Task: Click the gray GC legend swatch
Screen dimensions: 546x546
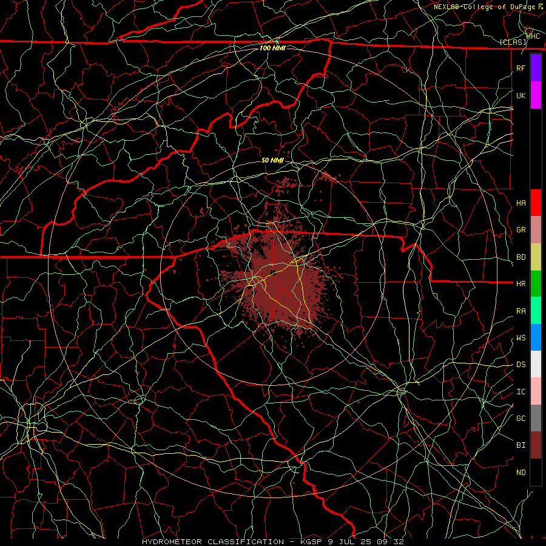Action: tap(536, 418)
